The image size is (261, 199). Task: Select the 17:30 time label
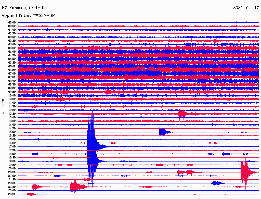pyautogui.click(x=12, y=150)
